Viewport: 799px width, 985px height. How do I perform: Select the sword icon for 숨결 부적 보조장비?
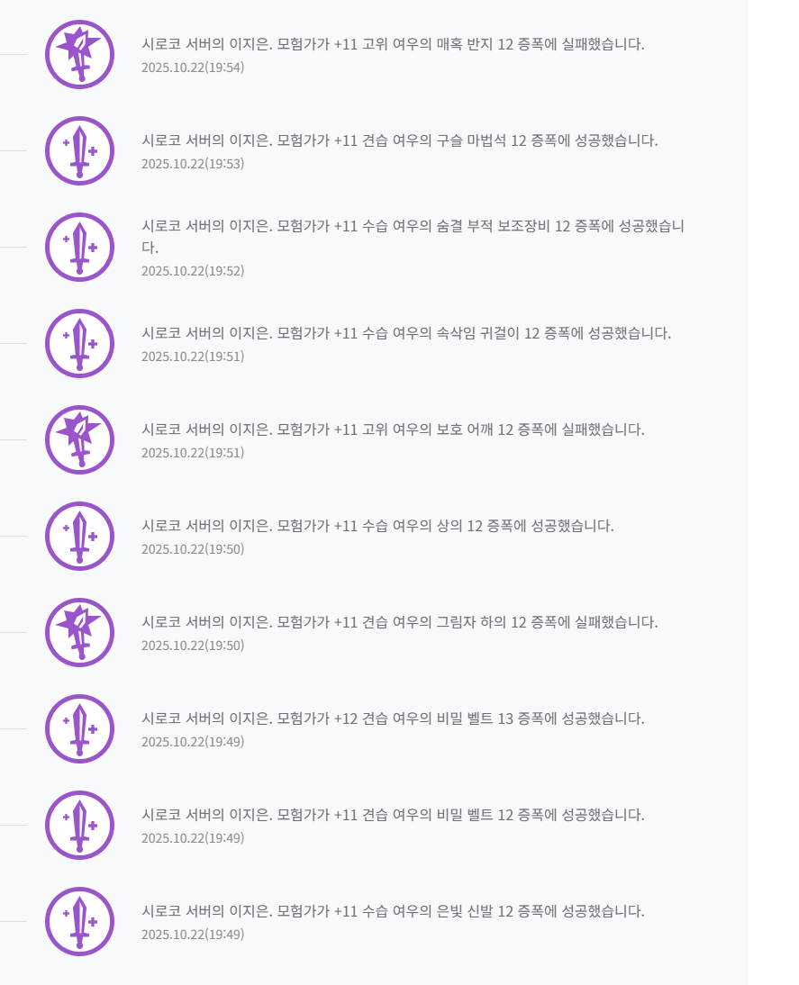click(79, 247)
